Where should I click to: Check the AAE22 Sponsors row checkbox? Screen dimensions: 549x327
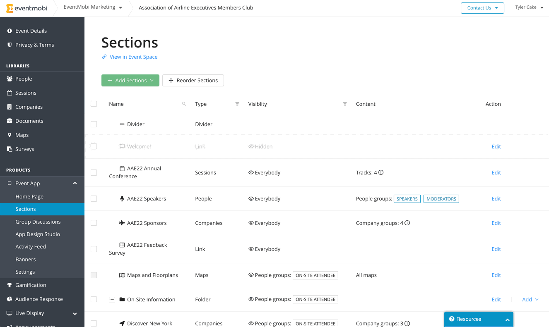click(x=94, y=223)
